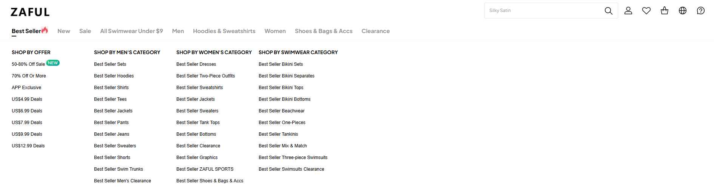Go to the Clearance tab
714x191 pixels.
[x=375, y=31]
